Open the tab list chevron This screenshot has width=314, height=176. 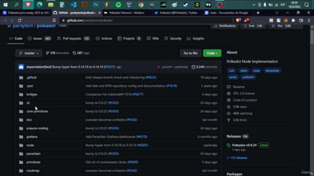pos(277,13)
